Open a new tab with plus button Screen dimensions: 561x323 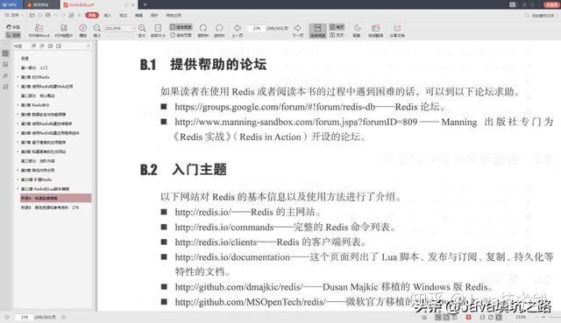145,4
